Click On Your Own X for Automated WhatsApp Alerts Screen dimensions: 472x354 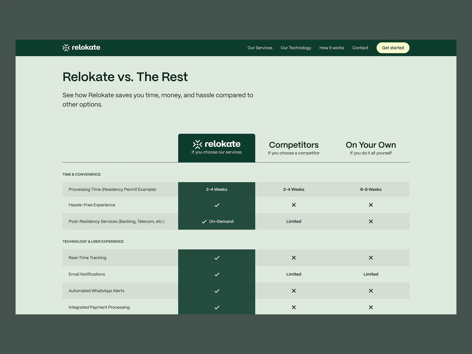(x=371, y=291)
